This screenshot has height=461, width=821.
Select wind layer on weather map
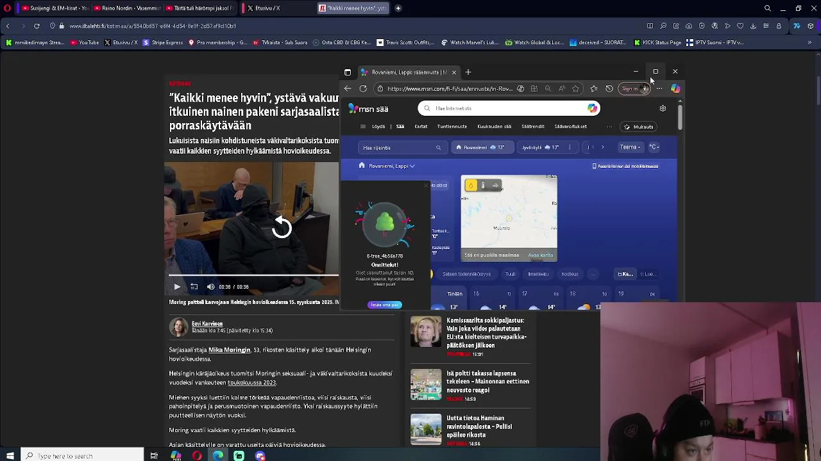point(495,186)
